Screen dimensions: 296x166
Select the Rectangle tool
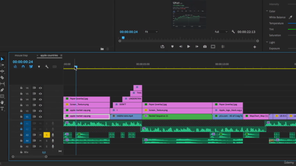[x=2, y=96]
